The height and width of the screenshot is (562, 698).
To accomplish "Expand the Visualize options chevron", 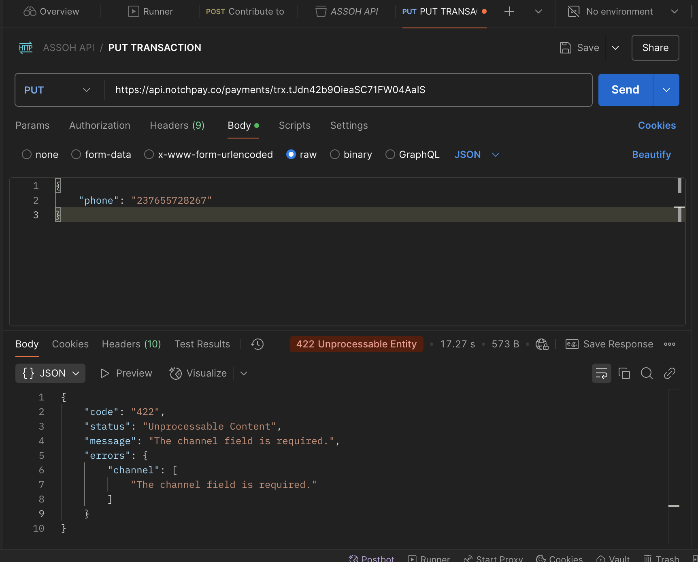I will (x=244, y=373).
